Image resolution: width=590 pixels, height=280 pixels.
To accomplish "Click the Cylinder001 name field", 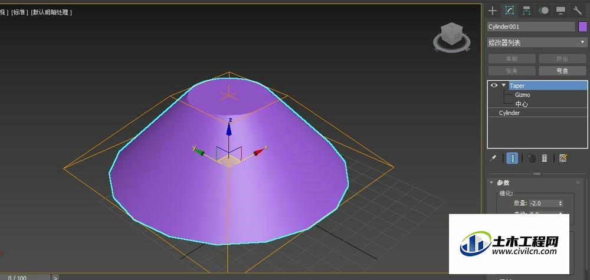I will (530, 27).
